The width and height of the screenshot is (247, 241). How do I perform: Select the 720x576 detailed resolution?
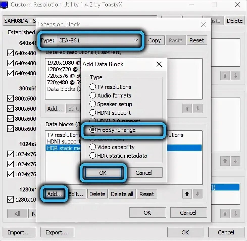[63, 76]
